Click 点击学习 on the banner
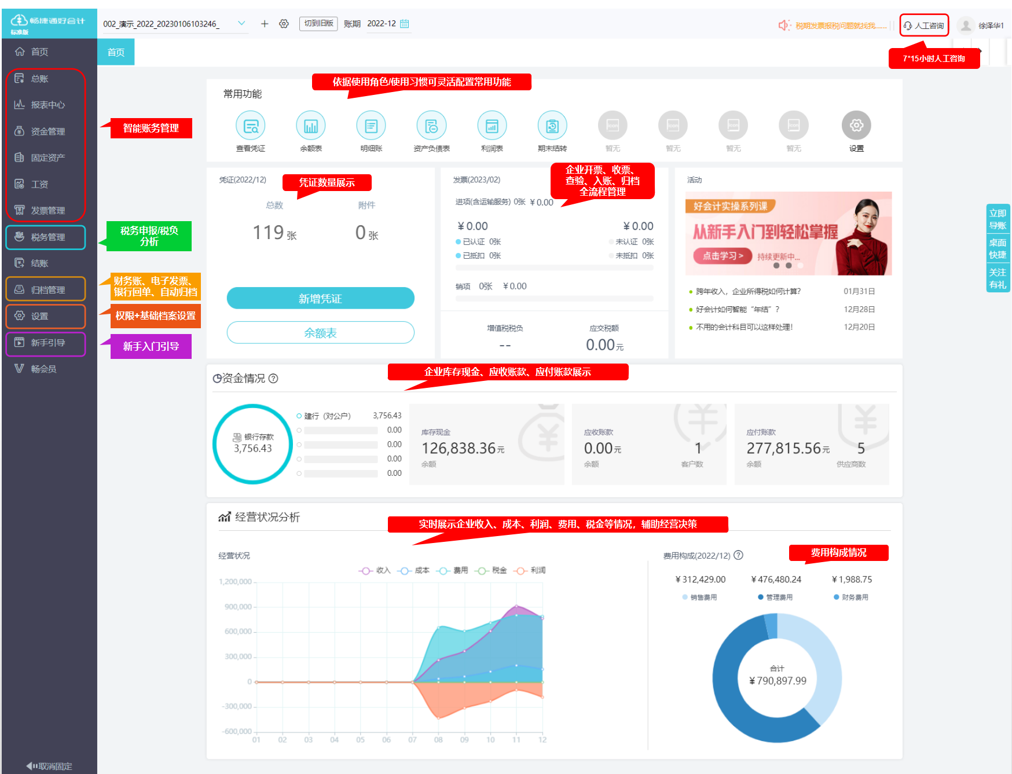 pos(723,256)
